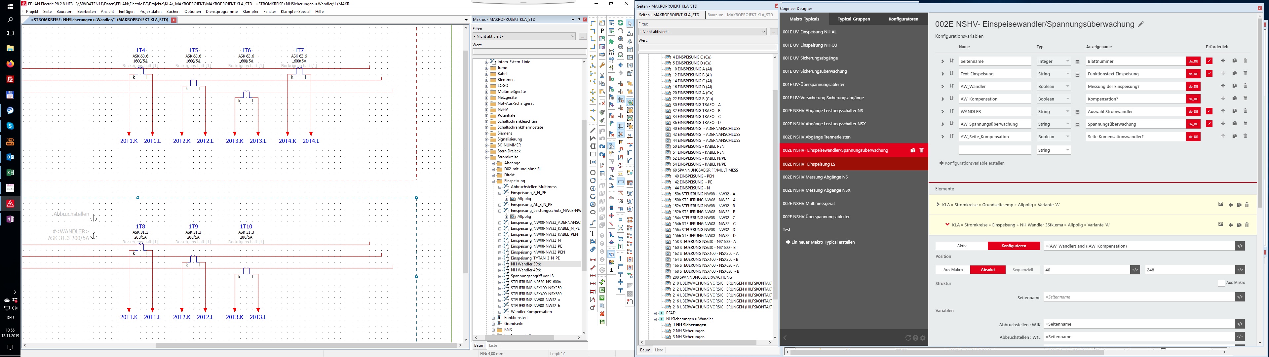Open the expression editor for the Aktiv formula
Screen dimensions: 1269x357
point(1240,246)
